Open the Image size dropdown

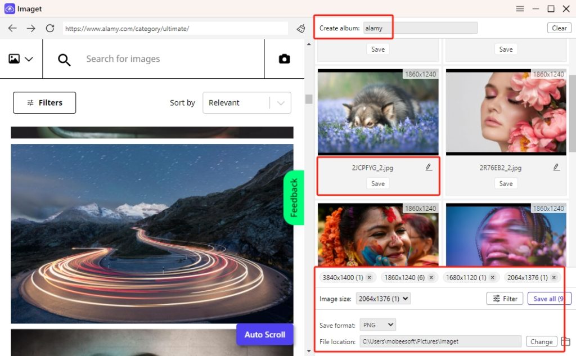383,298
